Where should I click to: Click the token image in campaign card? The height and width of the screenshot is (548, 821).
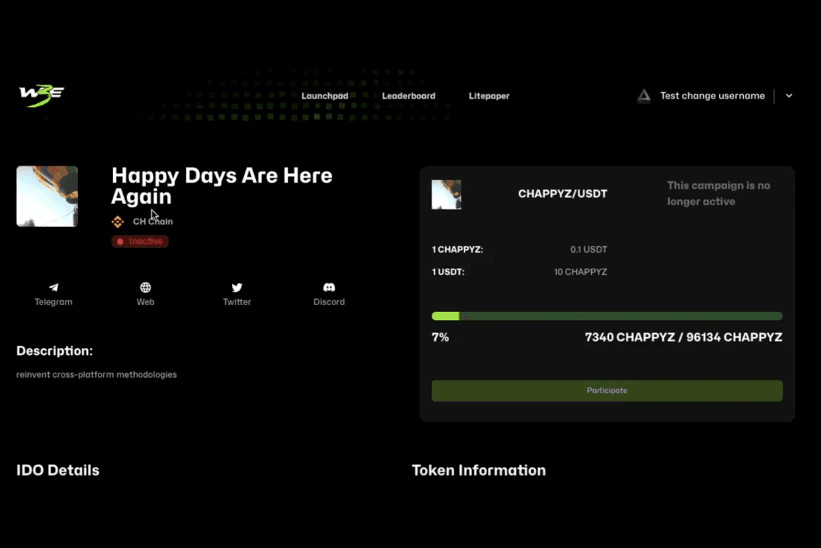(446, 194)
